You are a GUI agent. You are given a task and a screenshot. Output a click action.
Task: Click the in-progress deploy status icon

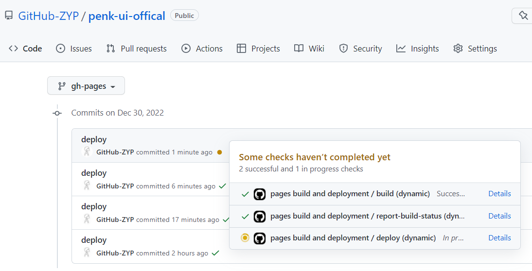coord(245,238)
